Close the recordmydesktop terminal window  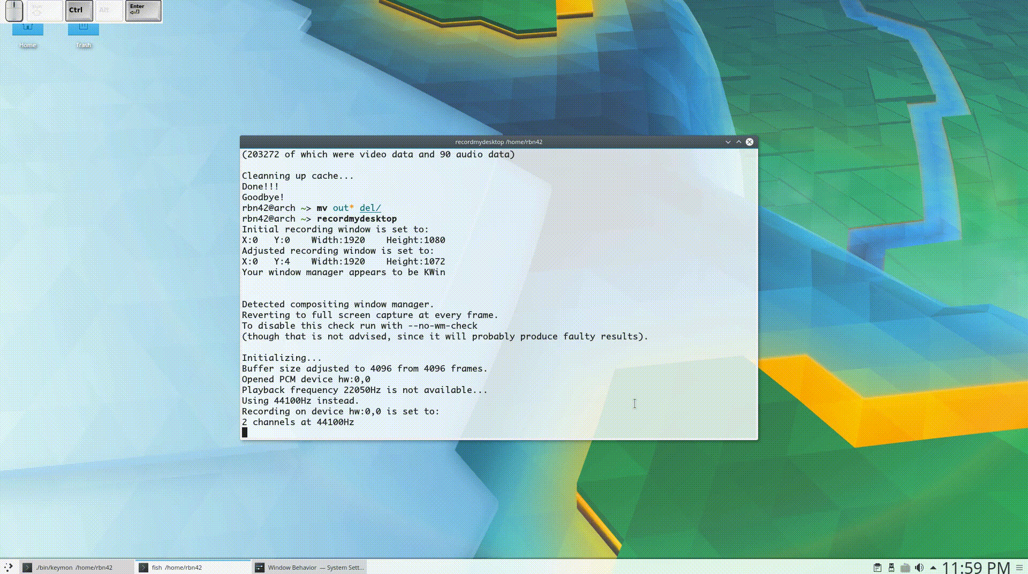pos(750,142)
